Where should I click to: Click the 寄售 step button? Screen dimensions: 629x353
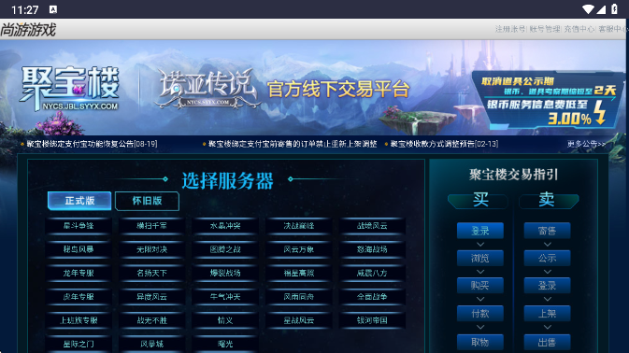click(x=547, y=231)
